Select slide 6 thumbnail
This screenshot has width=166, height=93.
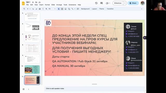(32, 27)
